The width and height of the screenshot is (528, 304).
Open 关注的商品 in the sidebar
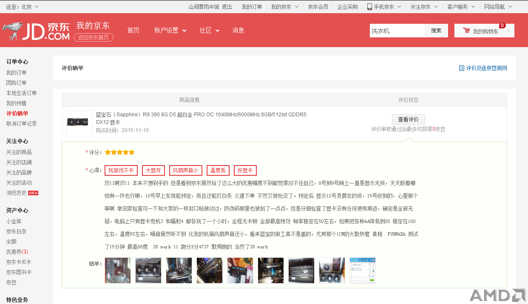19,152
